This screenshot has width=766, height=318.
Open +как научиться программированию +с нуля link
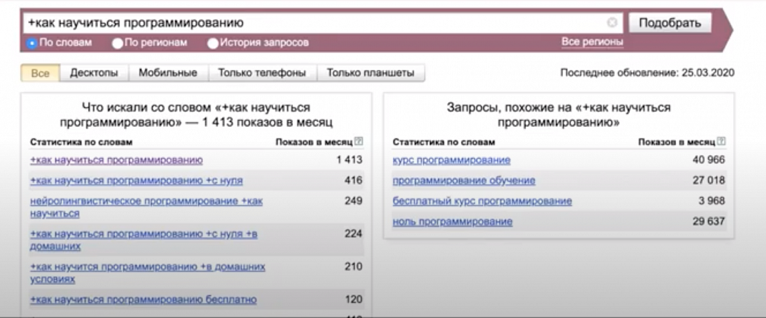pos(136,181)
